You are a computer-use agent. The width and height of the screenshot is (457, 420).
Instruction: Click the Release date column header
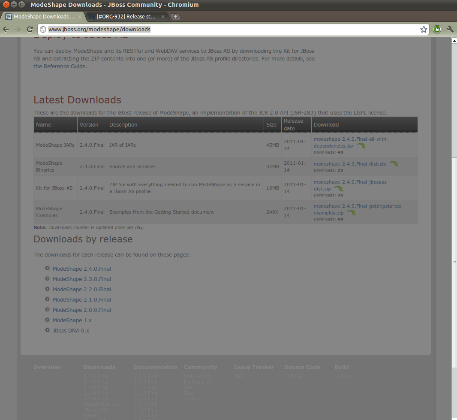[x=296, y=124]
